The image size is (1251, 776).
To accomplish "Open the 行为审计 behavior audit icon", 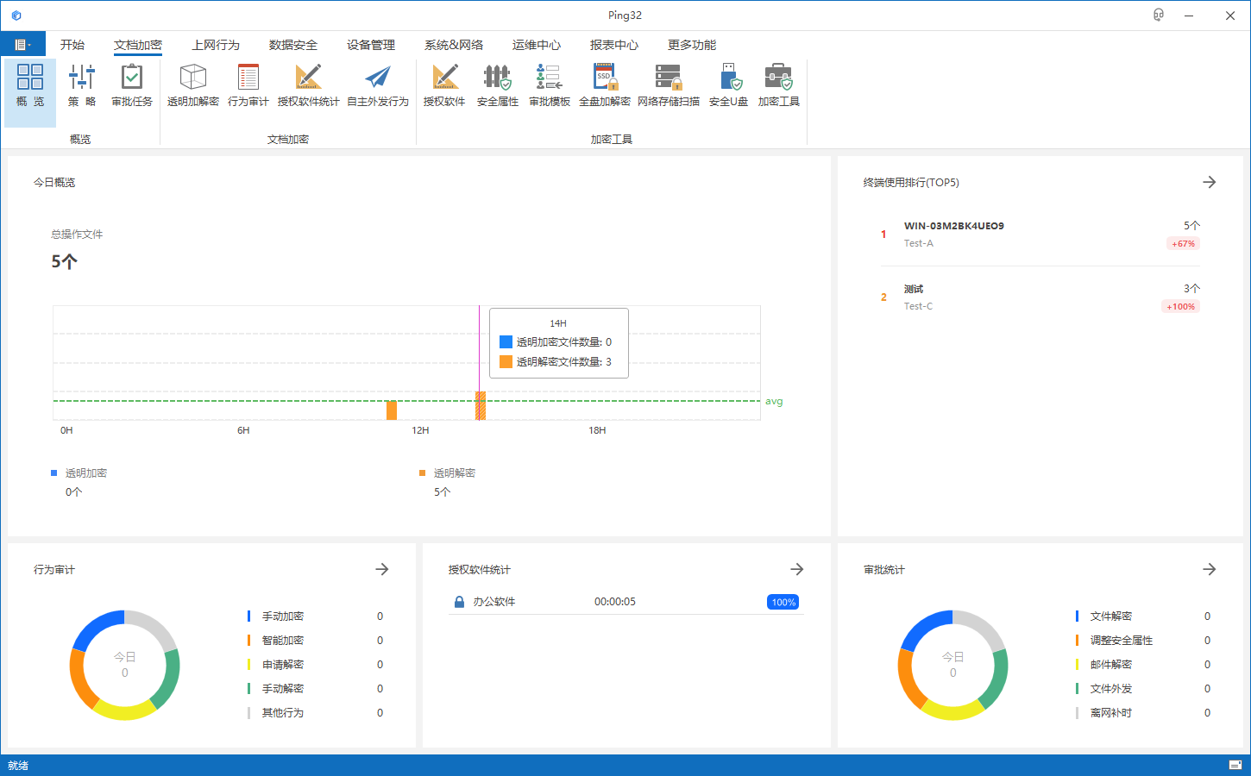I will [x=248, y=84].
